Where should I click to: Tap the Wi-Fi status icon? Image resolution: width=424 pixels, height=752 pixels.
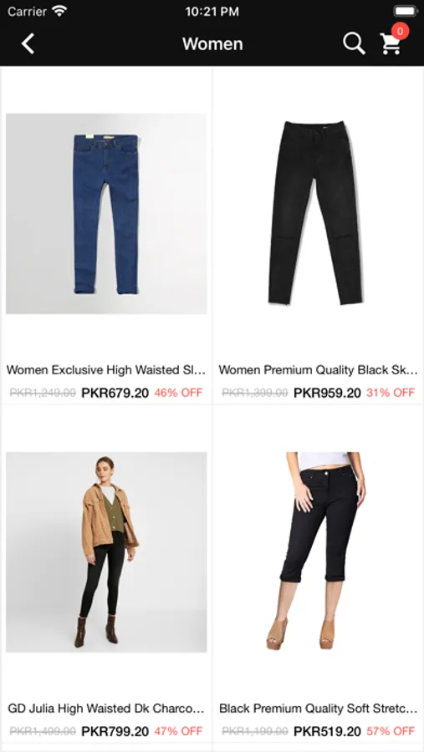click(x=60, y=11)
